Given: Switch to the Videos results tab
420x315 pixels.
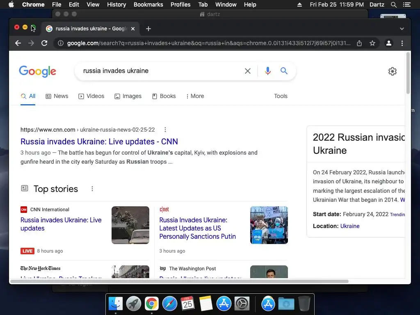Looking at the screenshot, I should (91, 96).
